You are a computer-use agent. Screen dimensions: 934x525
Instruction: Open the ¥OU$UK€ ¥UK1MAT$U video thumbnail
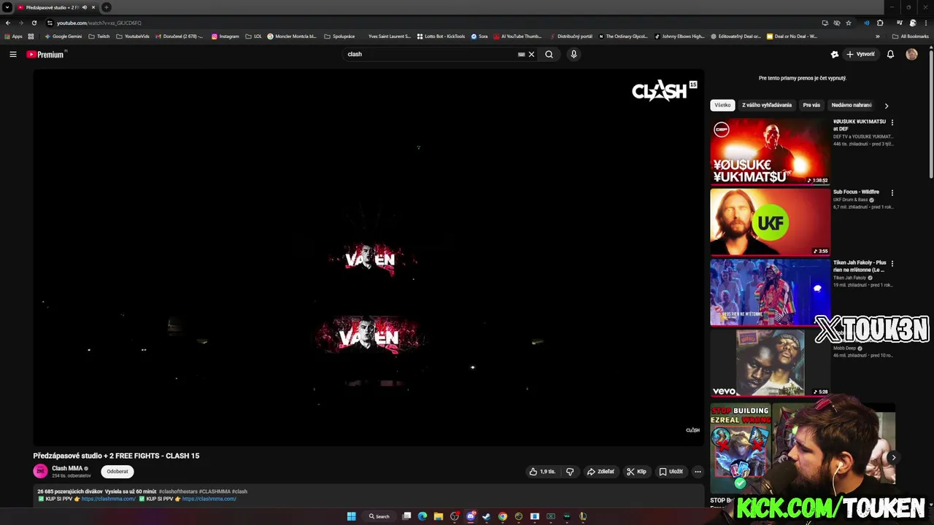[770, 152]
